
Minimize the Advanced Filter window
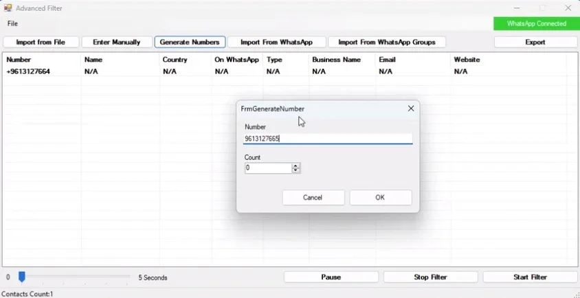coord(517,8)
